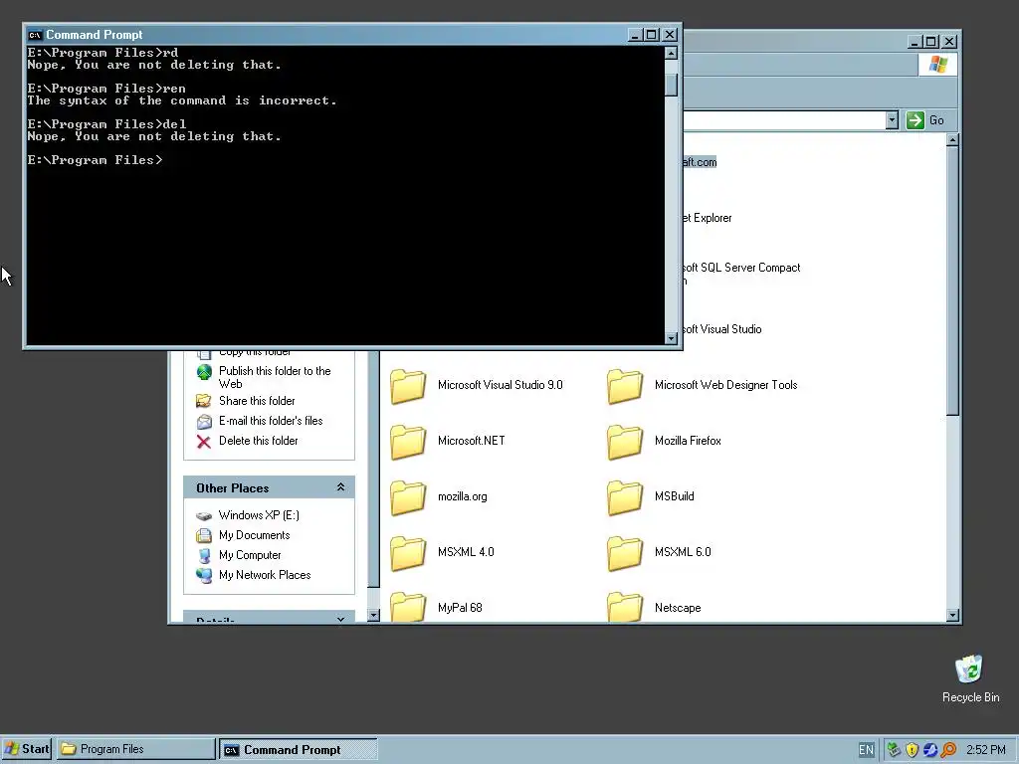
Task: Click the task pane scroll down arrow
Action: point(373,615)
